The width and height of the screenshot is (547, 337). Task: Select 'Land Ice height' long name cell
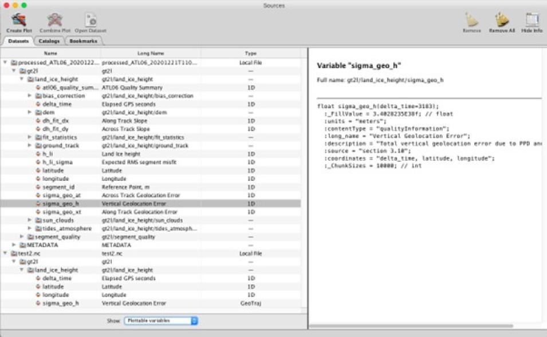point(121,154)
